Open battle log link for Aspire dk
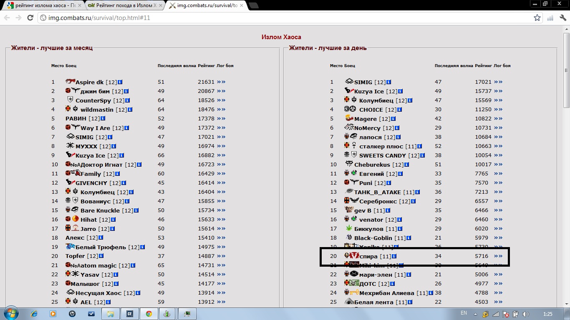 (x=221, y=82)
